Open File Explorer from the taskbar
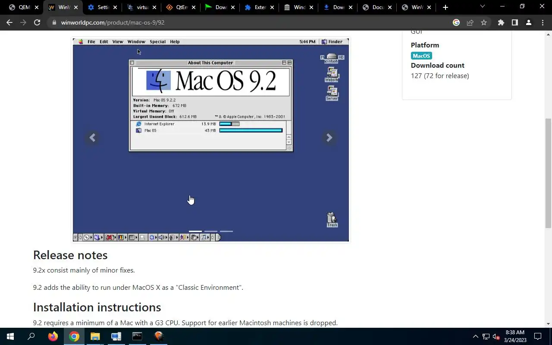Screen dimensions: 552x345 tap(95, 336)
